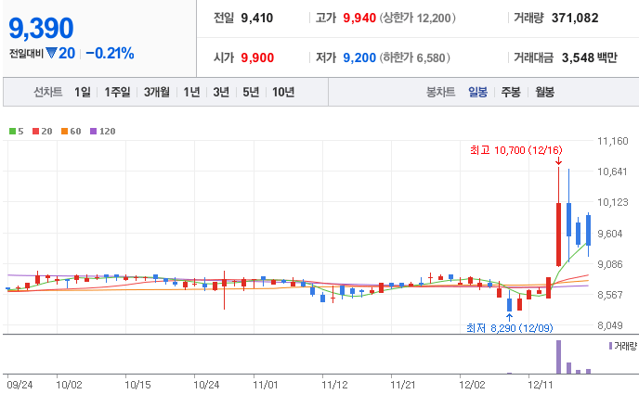Image resolution: width=639 pixels, height=394 pixels.
Task: Click the 봉차트 label
Action: pyautogui.click(x=440, y=92)
